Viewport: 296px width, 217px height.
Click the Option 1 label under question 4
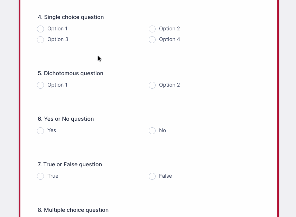57,29
